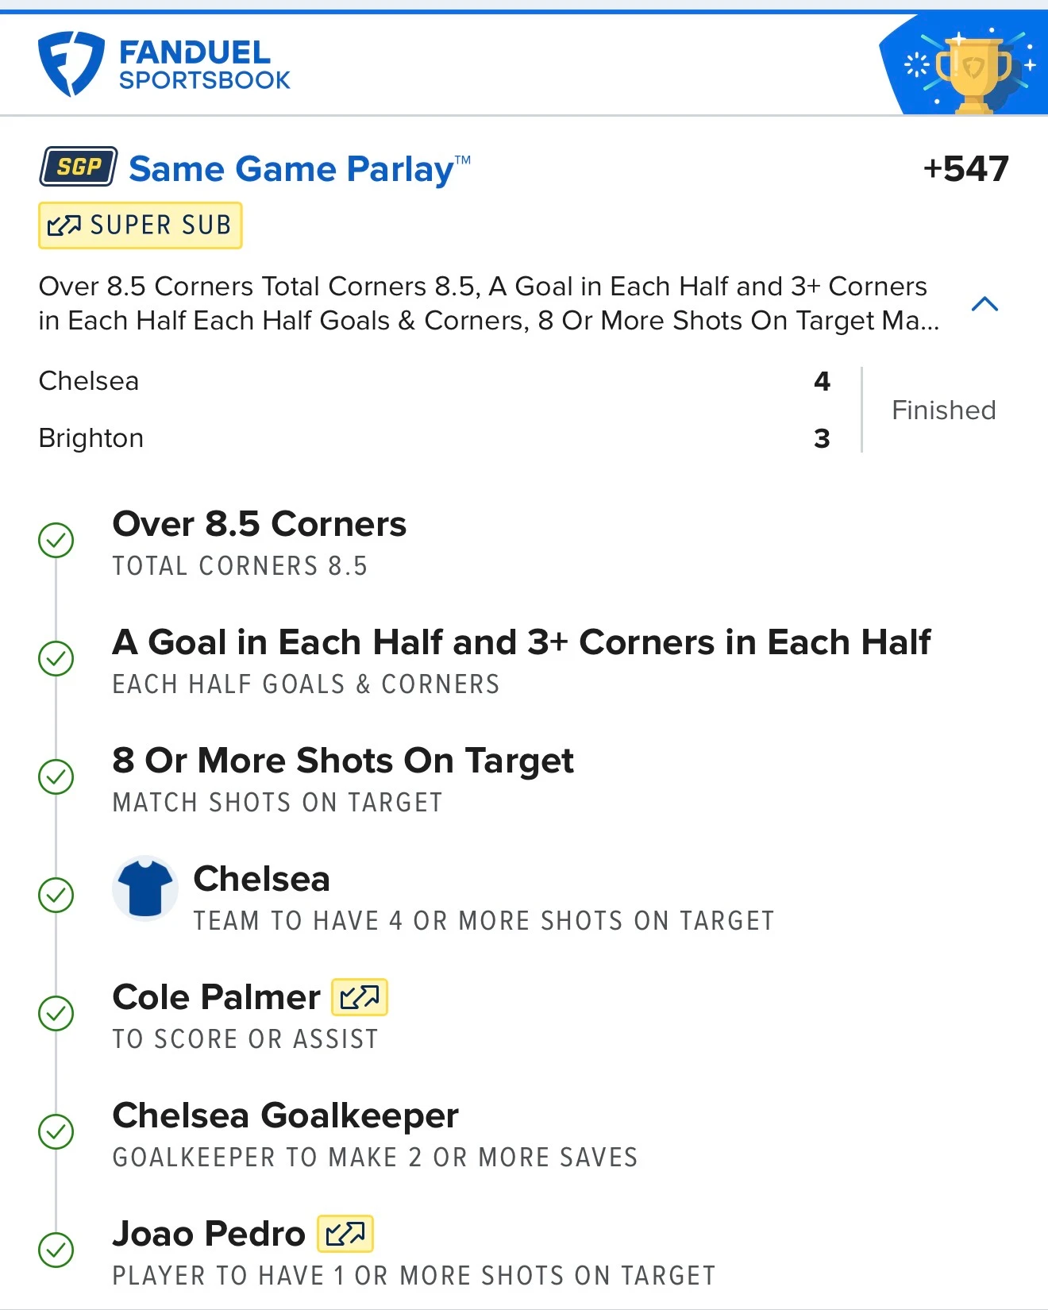Tap the green checkmark for Over 8.5 Corners
Image resolution: width=1048 pixels, height=1310 pixels.
tap(56, 540)
